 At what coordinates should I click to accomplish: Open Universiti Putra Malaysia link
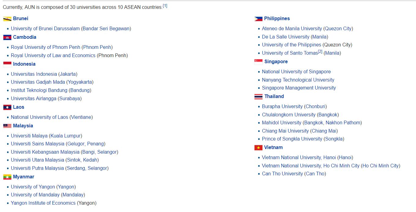(37, 168)
